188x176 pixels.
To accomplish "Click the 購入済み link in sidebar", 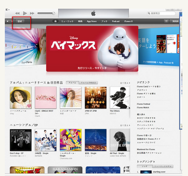I will point(141,114).
